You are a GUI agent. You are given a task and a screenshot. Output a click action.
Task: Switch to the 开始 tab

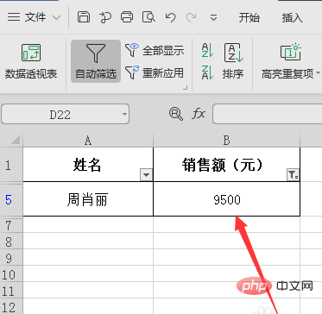(249, 18)
